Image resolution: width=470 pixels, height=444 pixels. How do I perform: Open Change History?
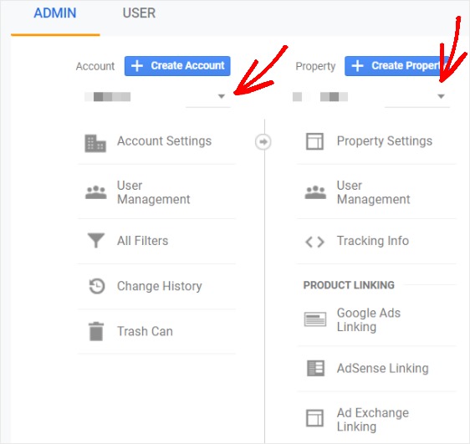pos(160,286)
